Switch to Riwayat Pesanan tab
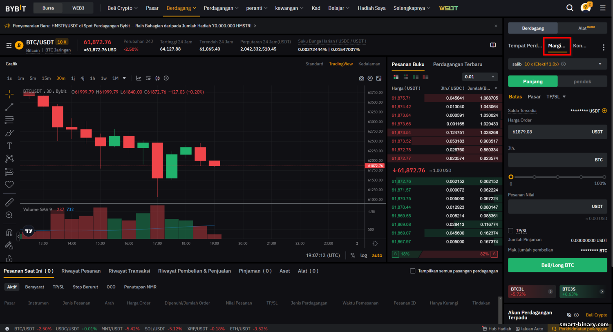 81,271
